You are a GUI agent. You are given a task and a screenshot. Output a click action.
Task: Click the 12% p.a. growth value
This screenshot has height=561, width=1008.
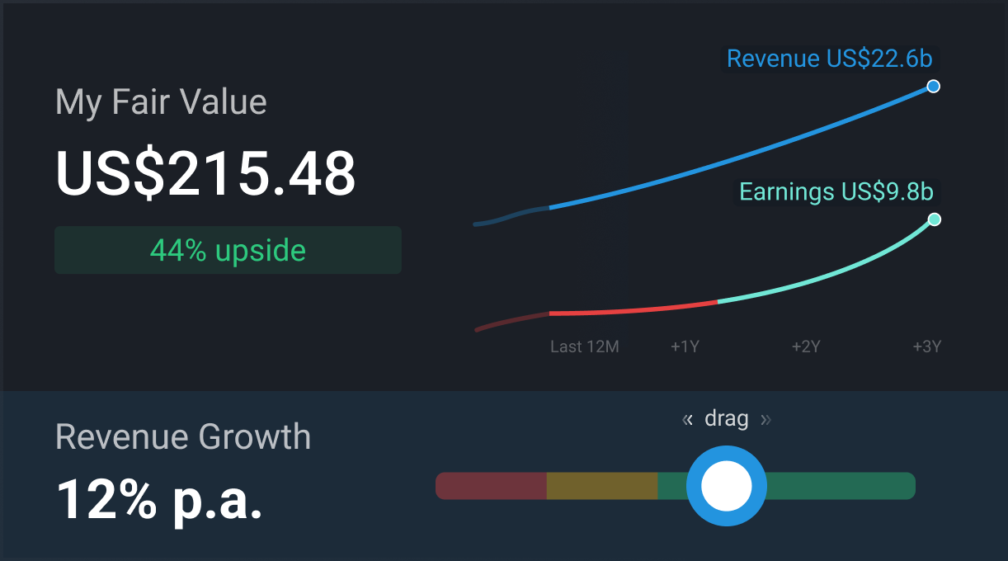159,500
